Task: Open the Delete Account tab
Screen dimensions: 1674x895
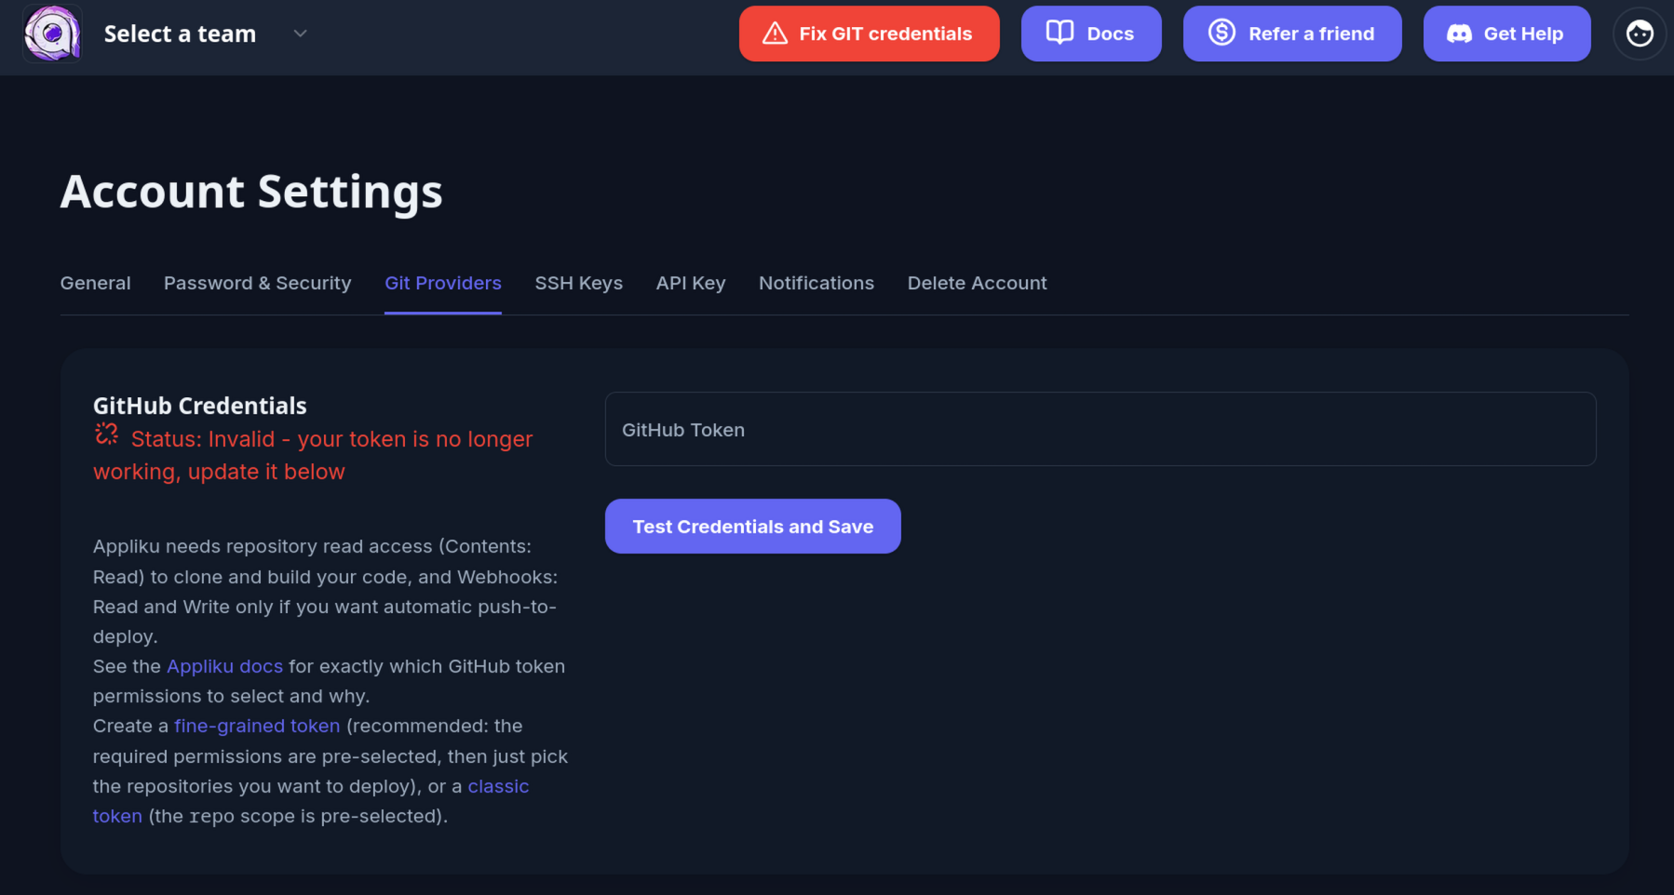Action: 978,283
